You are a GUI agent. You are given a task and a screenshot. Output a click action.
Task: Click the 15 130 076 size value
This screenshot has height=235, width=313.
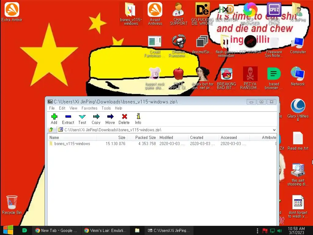(x=115, y=144)
